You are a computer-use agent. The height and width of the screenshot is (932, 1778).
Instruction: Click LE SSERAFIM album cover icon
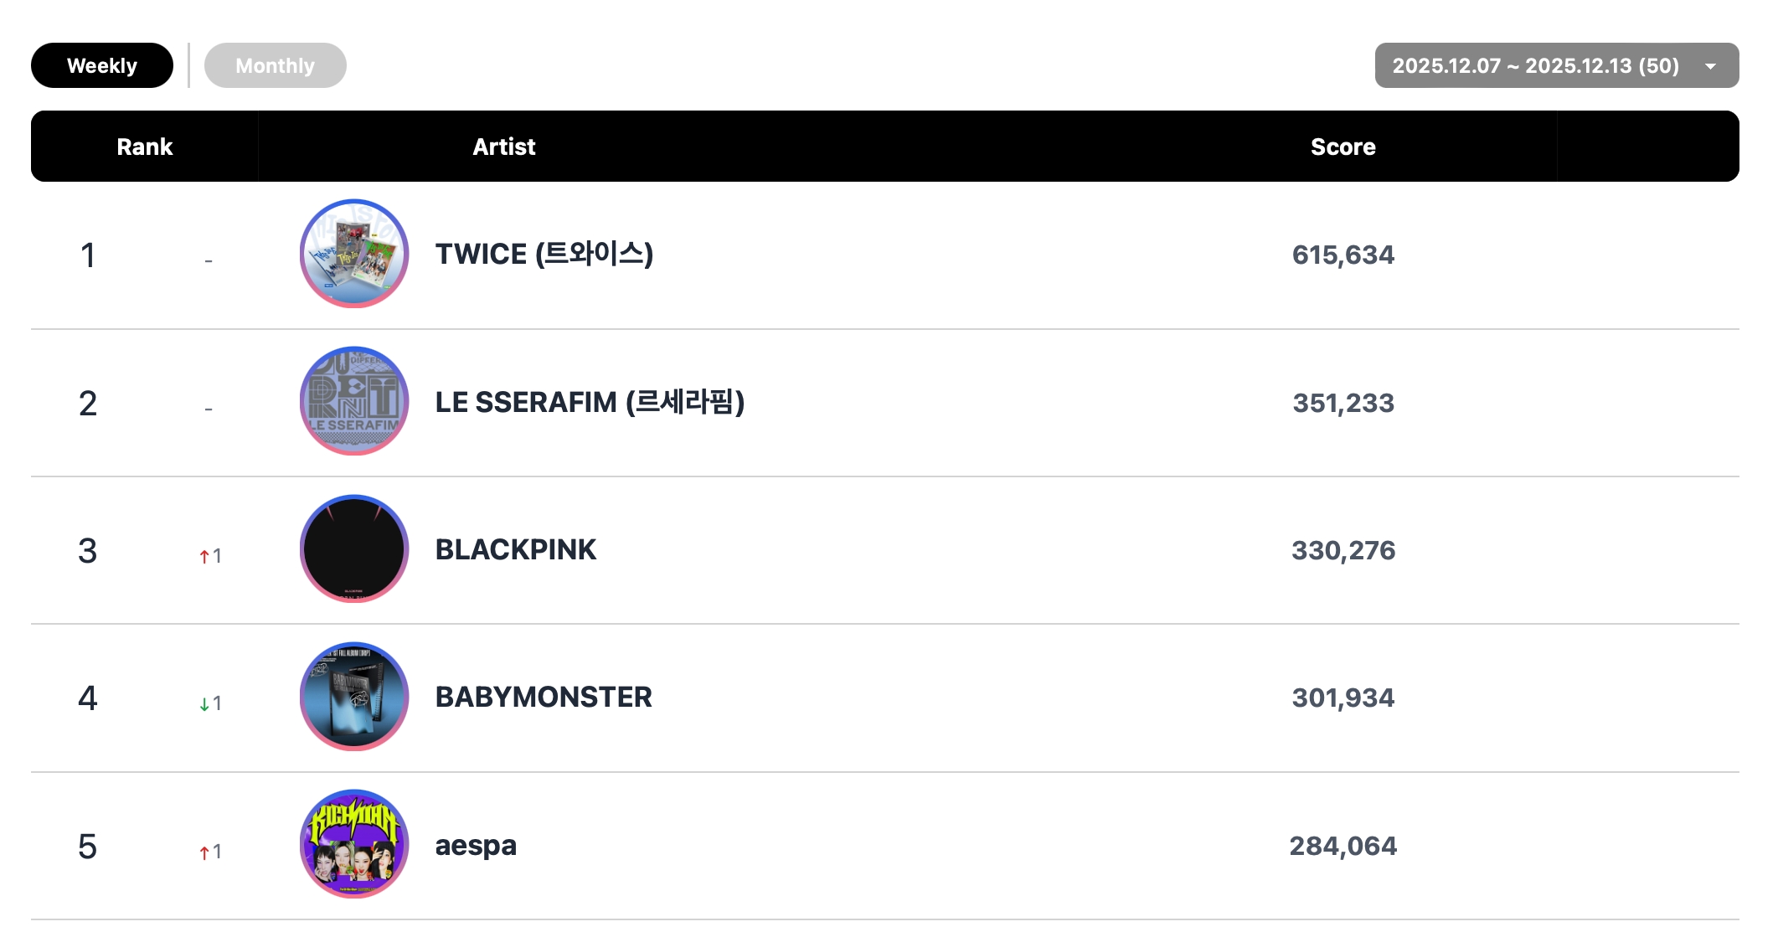[x=354, y=401]
